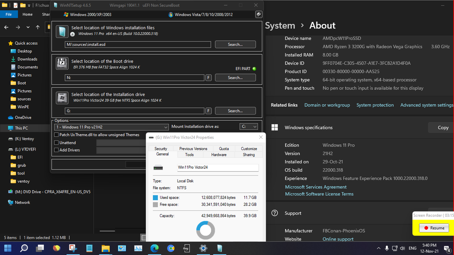Open the File menu in File Explorer

pos(9,15)
